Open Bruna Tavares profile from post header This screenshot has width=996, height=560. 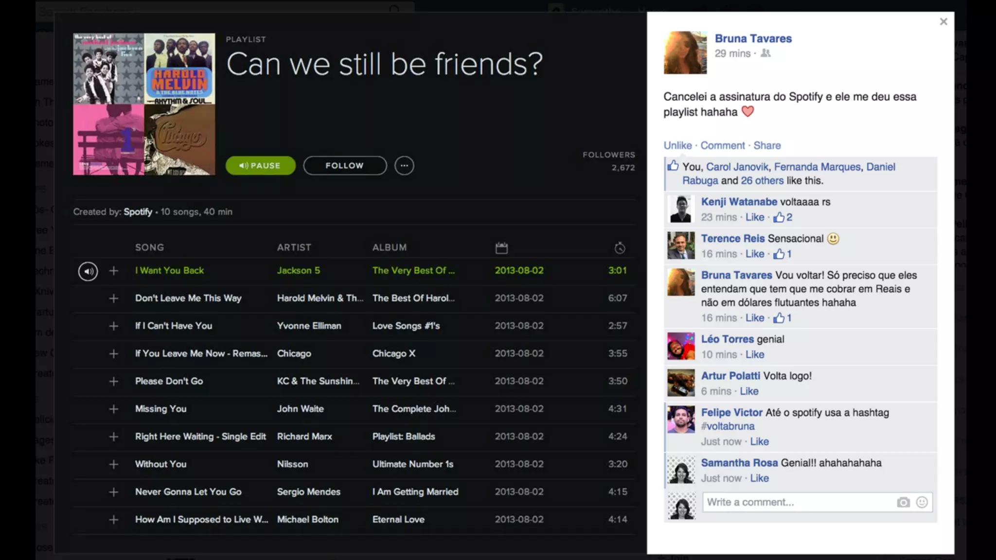pos(753,38)
